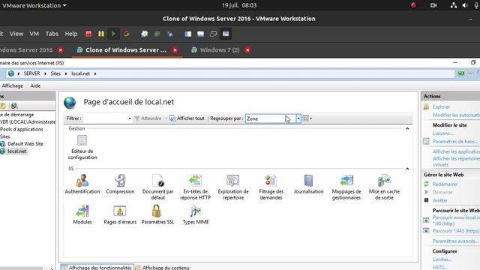Click Arrêter the website link
Image resolution: width=480 pixels, height=270 pixels.
point(440,200)
